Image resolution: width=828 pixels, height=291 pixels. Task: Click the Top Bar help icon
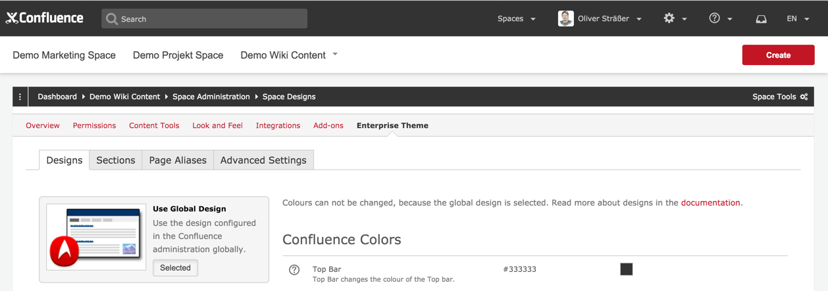294,269
